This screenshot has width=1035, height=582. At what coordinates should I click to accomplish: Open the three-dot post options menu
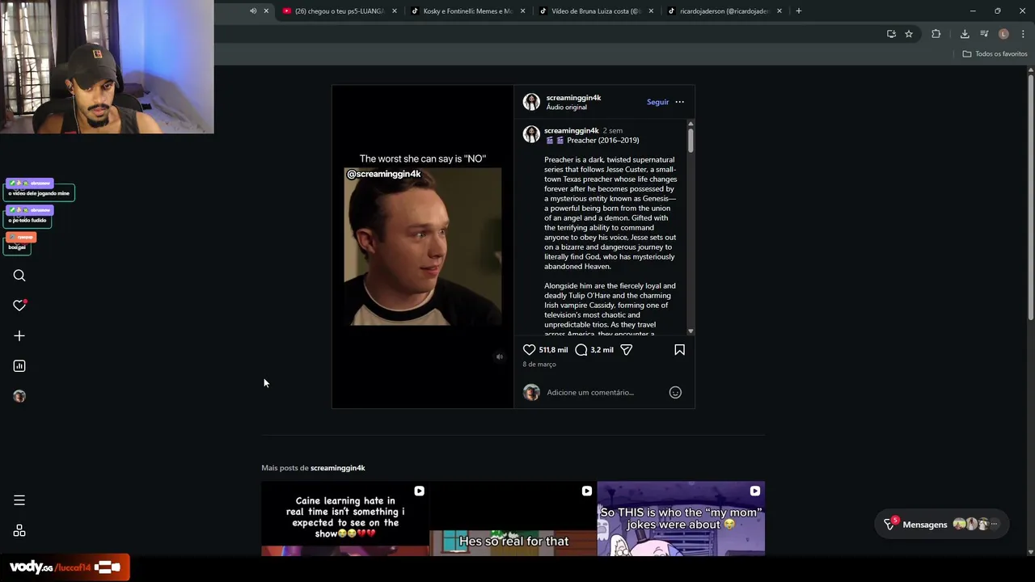679,102
